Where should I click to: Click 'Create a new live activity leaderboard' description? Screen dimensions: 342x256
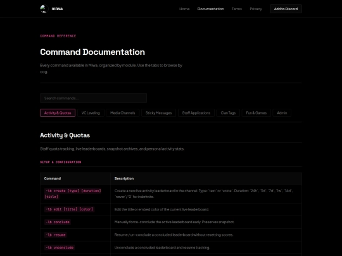204,194
